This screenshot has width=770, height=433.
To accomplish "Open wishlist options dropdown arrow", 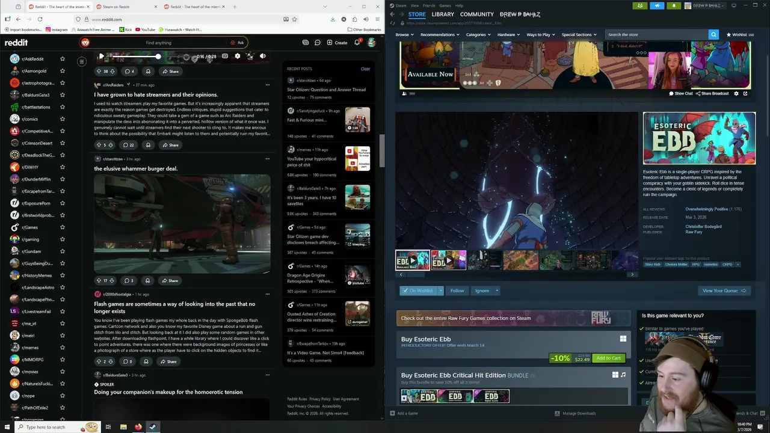I will [440, 290].
